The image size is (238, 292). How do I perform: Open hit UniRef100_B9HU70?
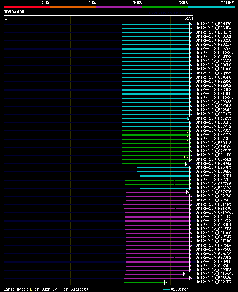(x=213, y=24)
